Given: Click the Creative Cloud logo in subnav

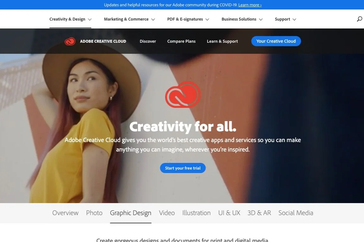Looking at the screenshot, I should point(70,41).
